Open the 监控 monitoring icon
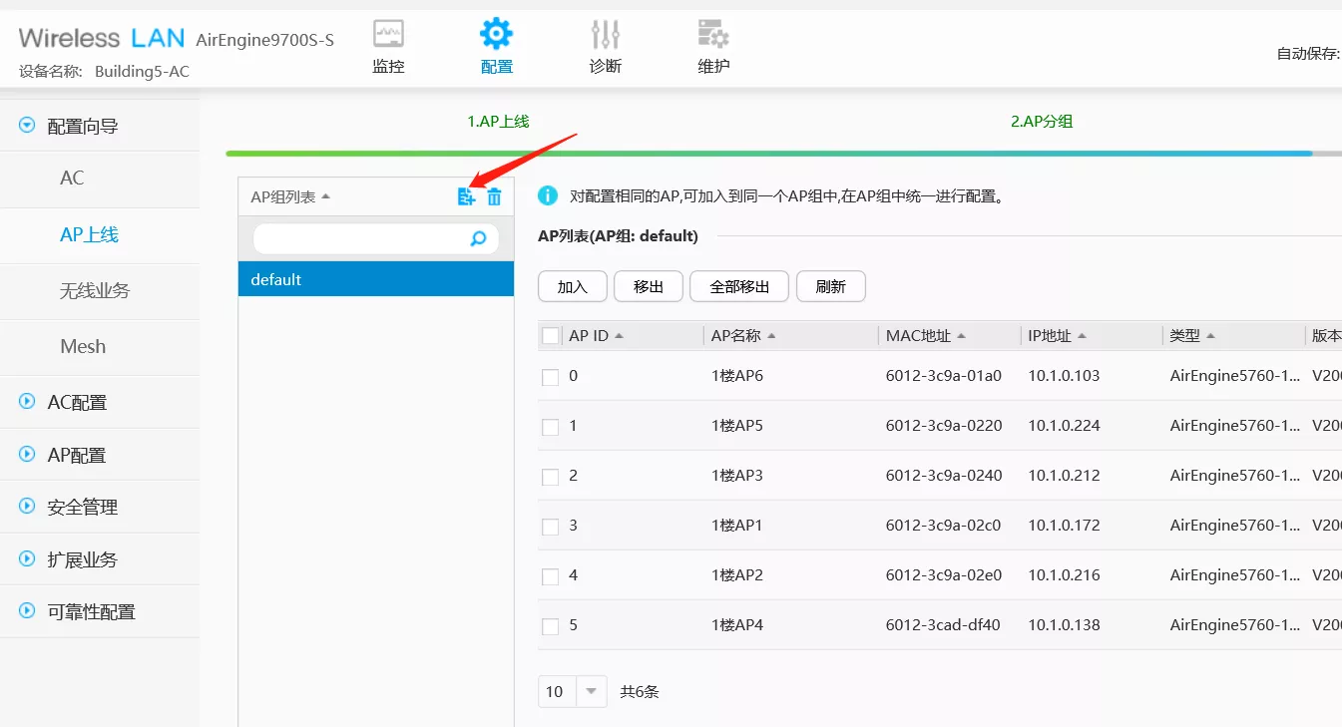This screenshot has height=727, width=1342. pyautogui.click(x=388, y=36)
